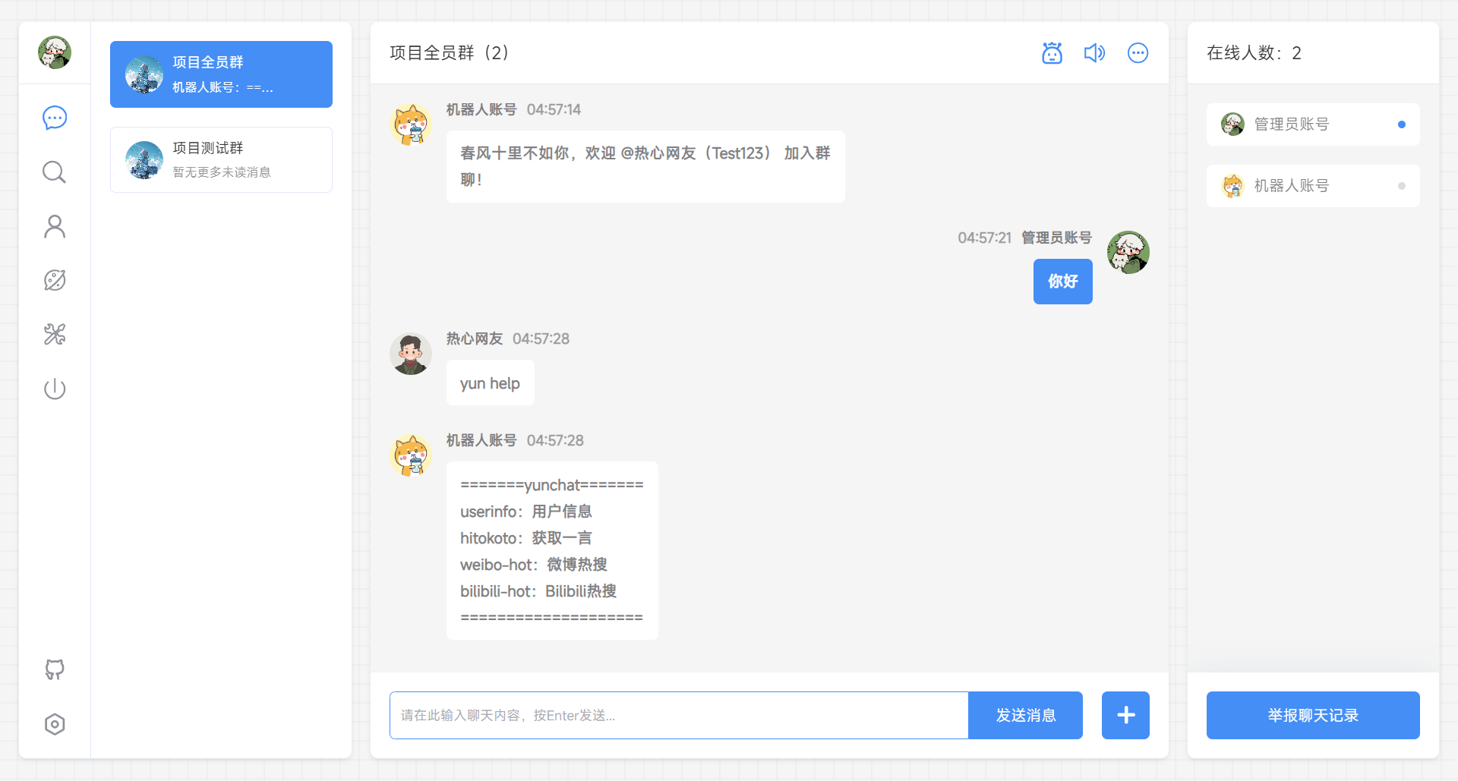Click your profile avatar at top of sidebar
Image resolution: width=1458 pixels, height=781 pixels.
click(54, 52)
